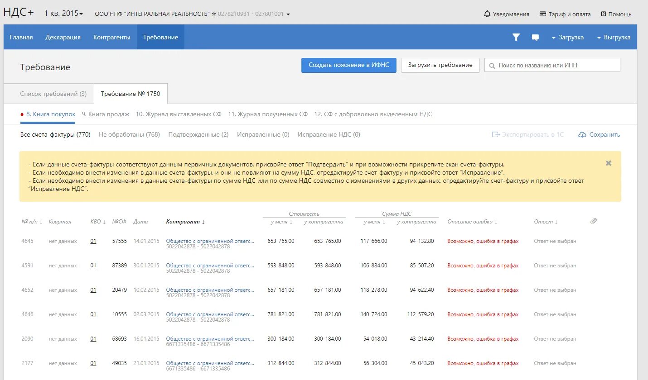Image resolution: width=648 pixels, height=380 pixels.
Task: Switch to Список требований (3) tab
Action: pos(53,94)
